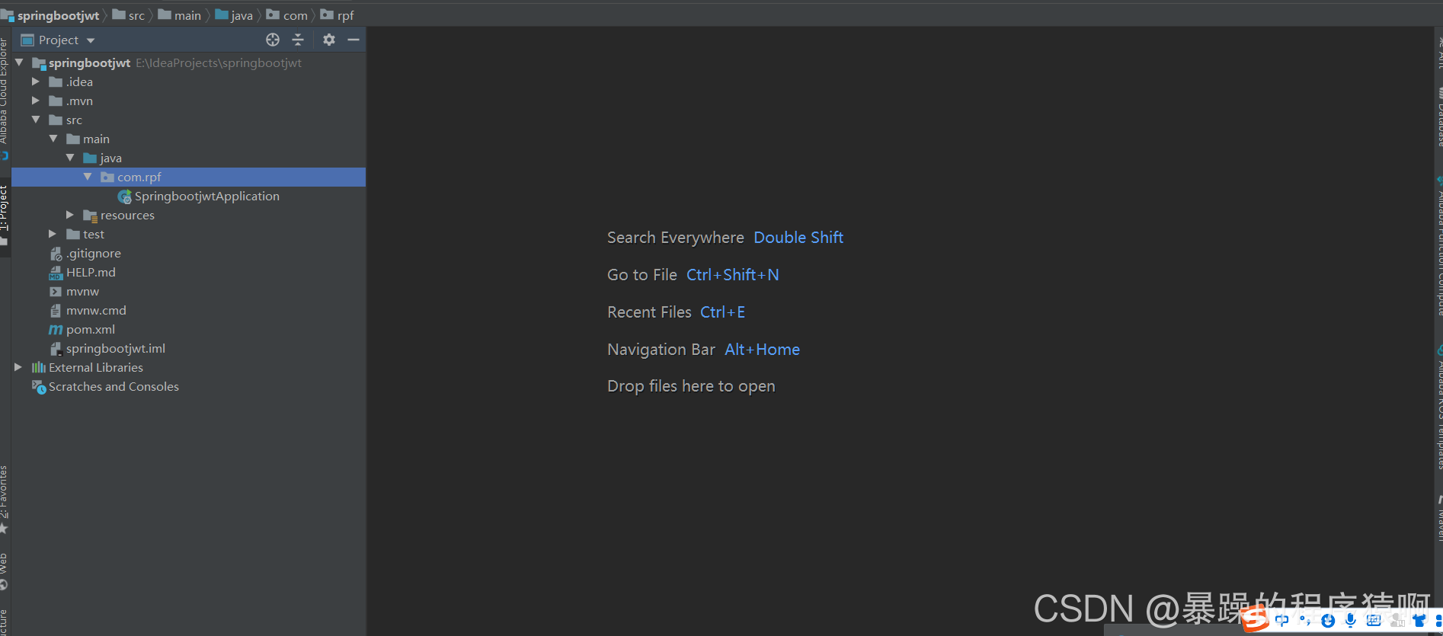This screenshot has height=636, width=1443.
Task: Expand the resources folder arrow
Action: click(70, 215)
